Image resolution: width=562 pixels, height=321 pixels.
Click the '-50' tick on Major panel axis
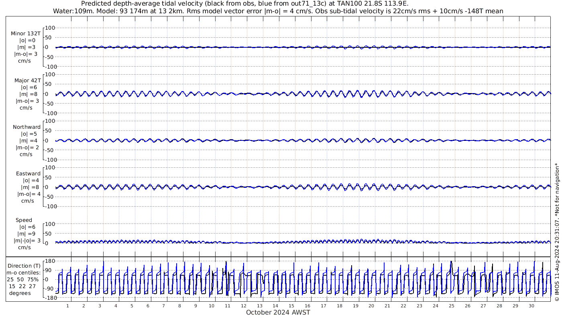(x=50, y=104)
